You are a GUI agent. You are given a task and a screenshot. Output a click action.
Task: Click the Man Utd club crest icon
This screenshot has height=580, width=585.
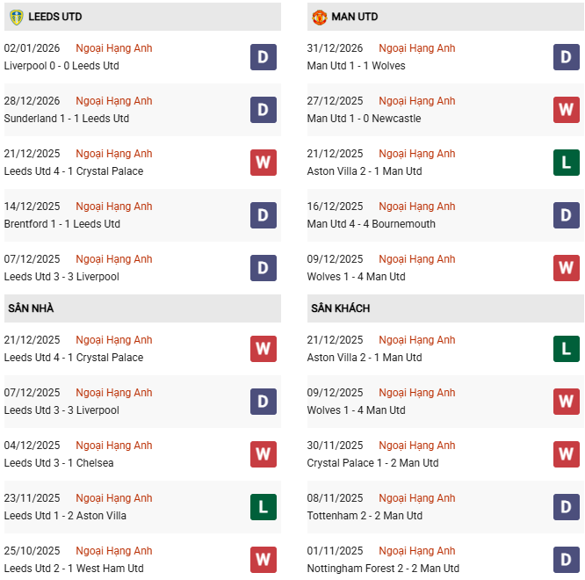(x=319, y=17)
